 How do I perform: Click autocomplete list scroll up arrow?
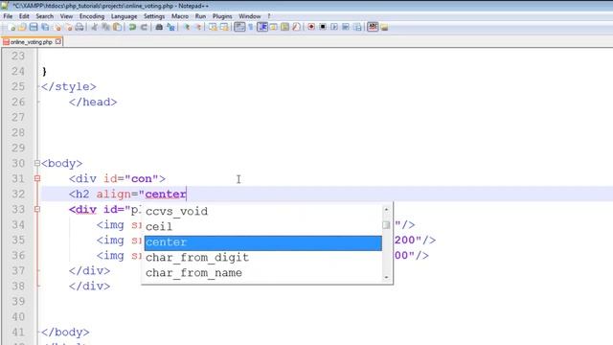(386, 209)
